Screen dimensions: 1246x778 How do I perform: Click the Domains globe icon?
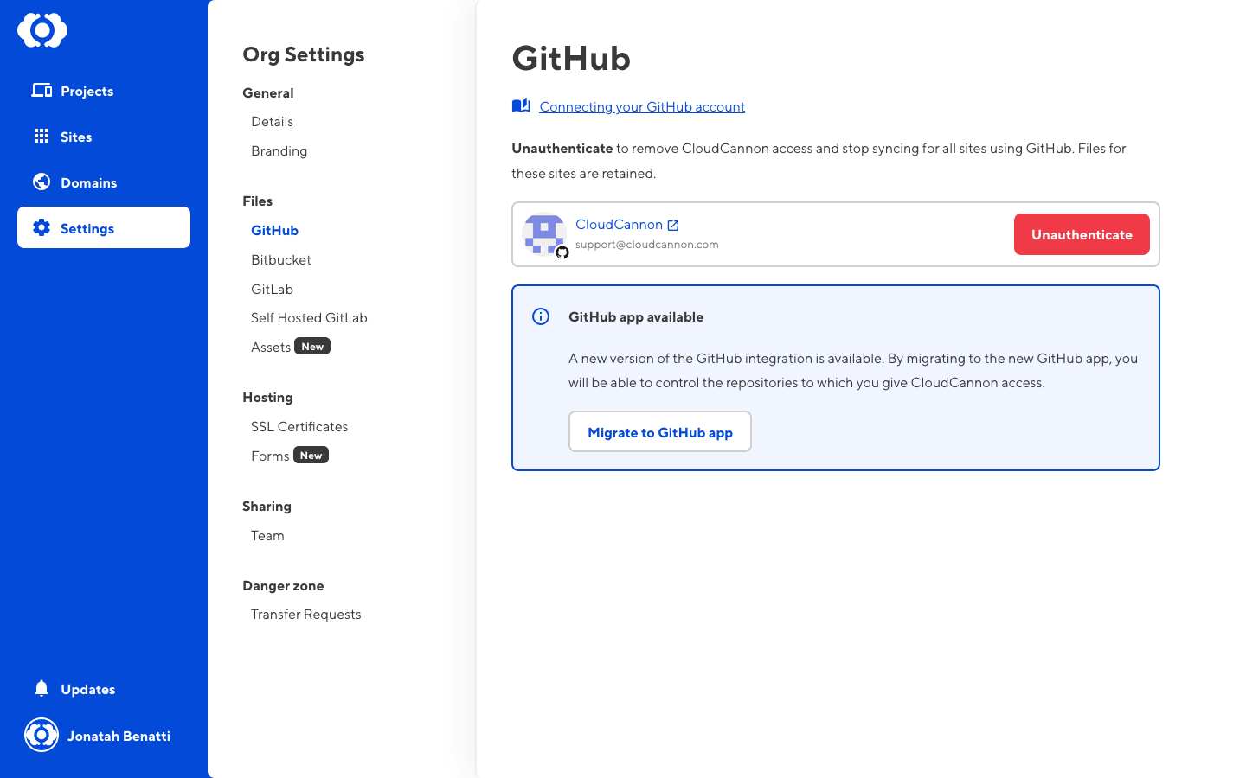42,182
